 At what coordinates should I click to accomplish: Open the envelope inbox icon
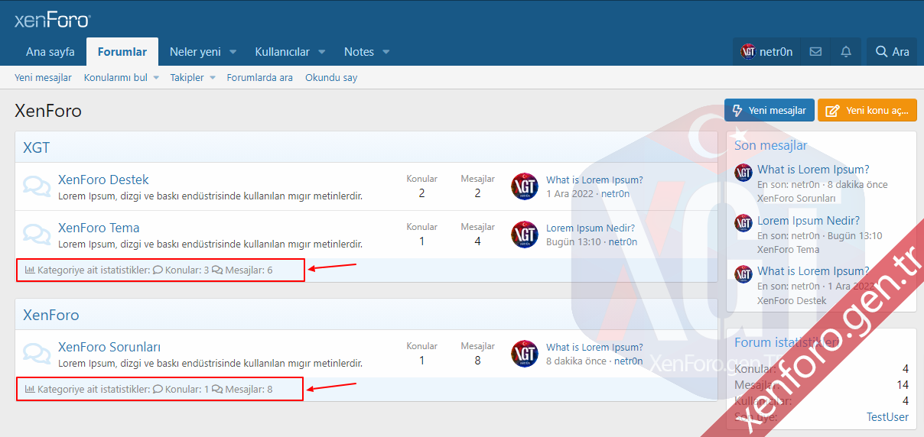815,52
